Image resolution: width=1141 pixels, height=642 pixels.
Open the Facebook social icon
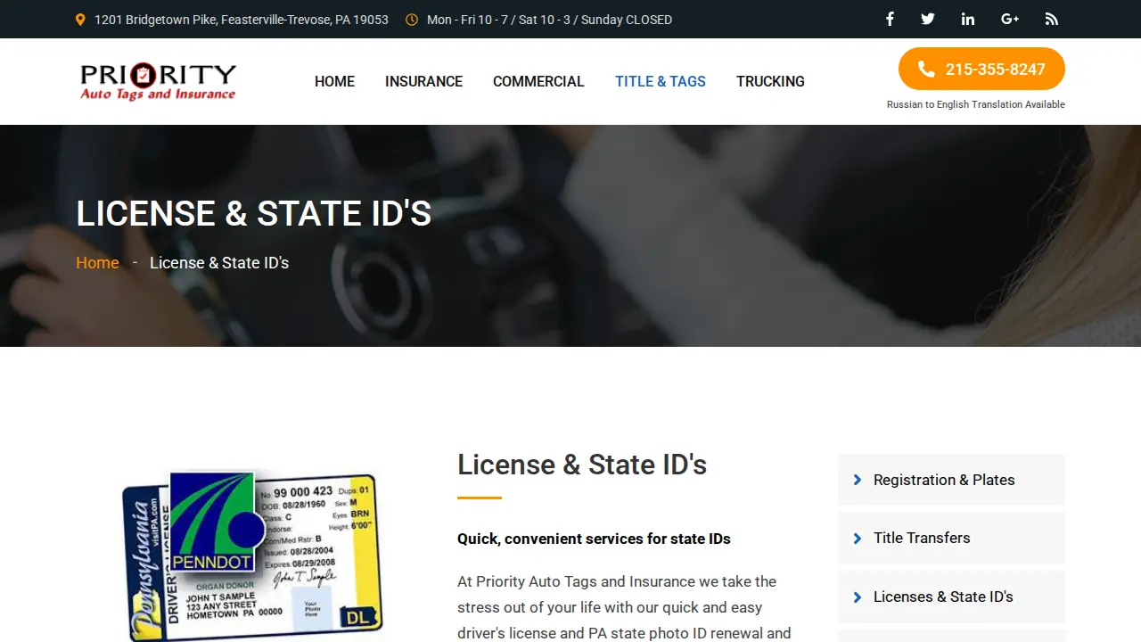pos(890,19)
